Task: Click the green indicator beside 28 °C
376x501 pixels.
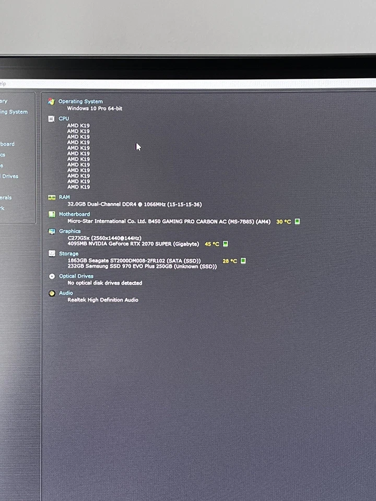Action: point(243,261)
